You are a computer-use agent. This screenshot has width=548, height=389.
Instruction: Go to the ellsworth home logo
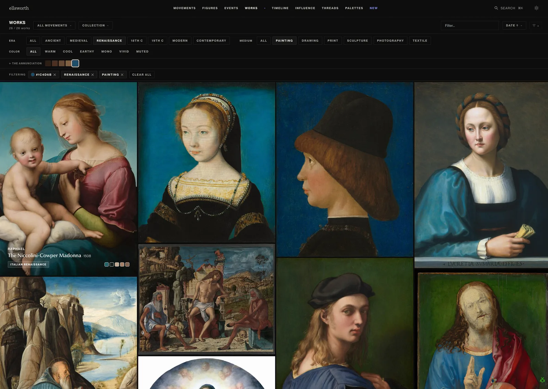(x=19, y=8)
